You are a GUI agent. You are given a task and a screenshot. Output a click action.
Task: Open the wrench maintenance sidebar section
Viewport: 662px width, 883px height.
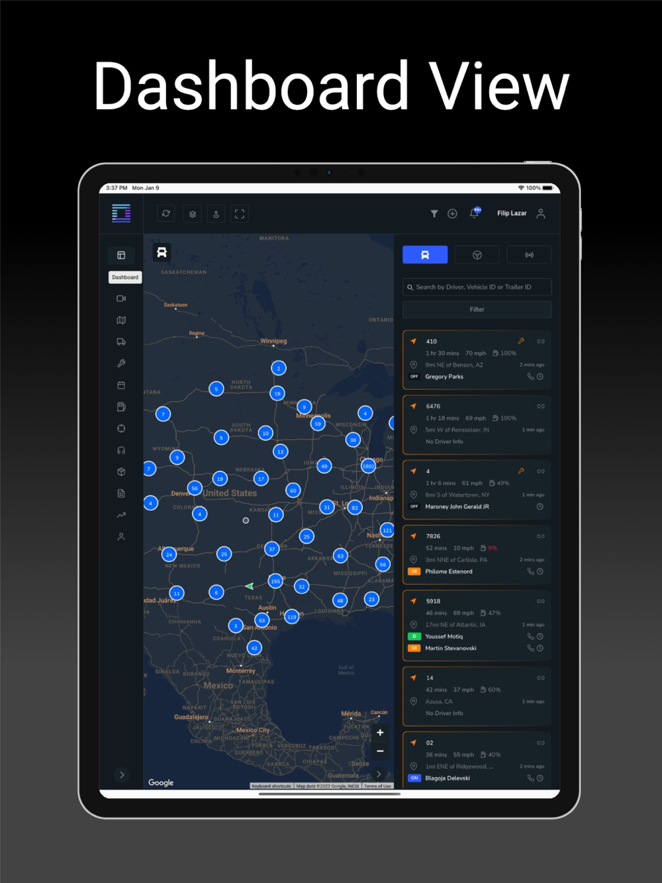121,363
